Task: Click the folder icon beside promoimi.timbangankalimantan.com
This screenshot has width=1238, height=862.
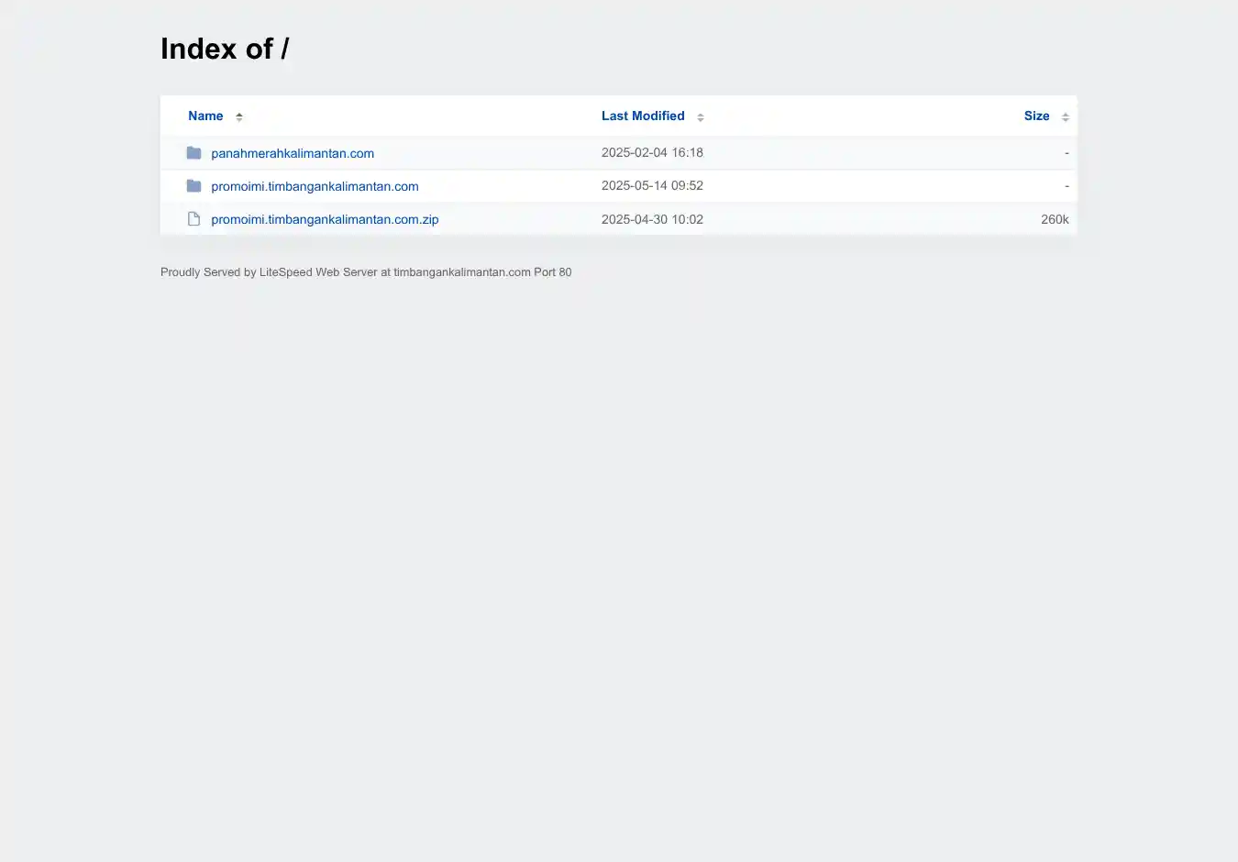Action: click(x=193, y=186)
